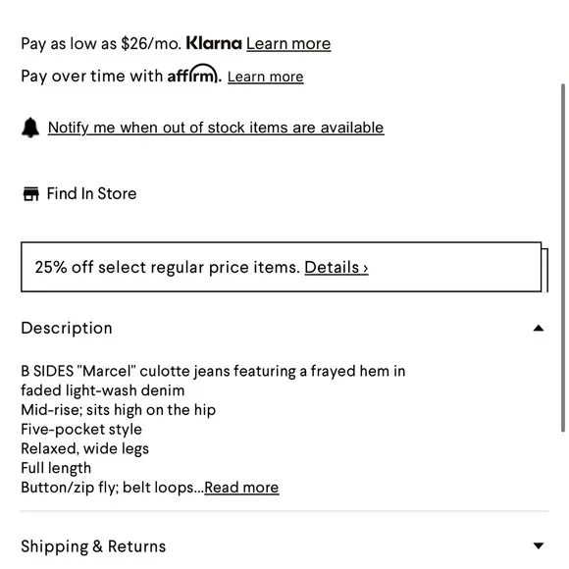Click Read more in the description

241,488
